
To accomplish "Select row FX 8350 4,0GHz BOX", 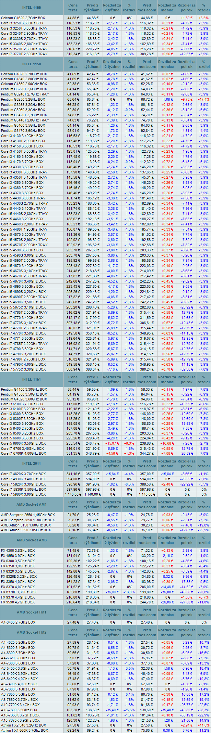I will pos(105,582).
